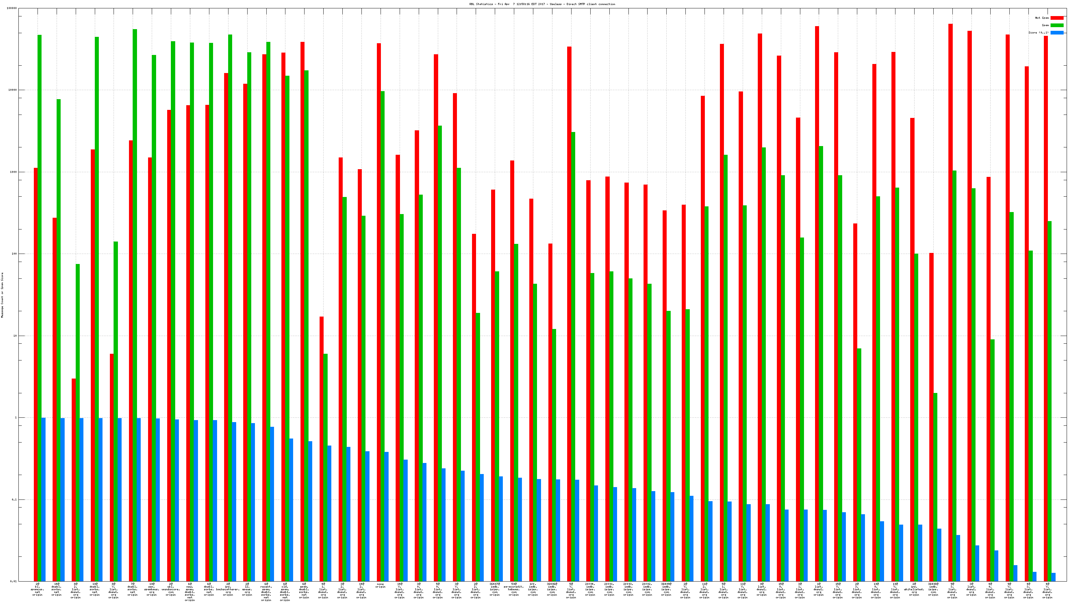Click the none origin x-axis label
Viewport: 1072px width, 603px height.
pos(380,586)
